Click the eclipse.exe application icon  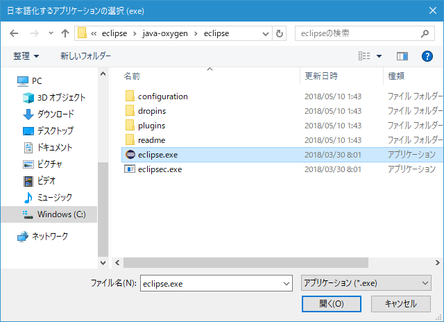pos(130,155)
